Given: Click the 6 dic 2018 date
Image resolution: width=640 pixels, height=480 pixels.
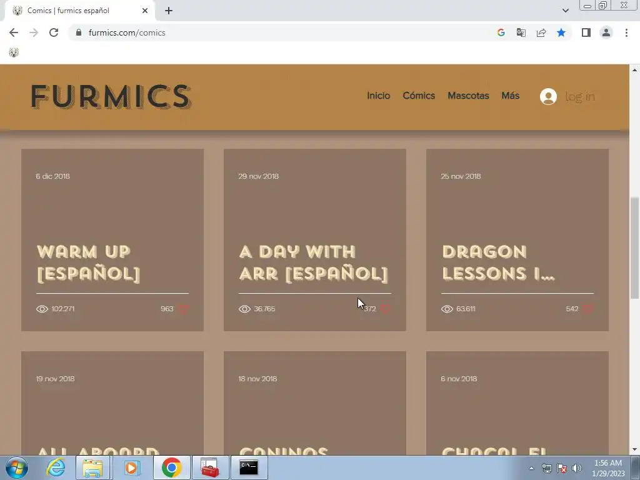Looking at the screenshot, I should [x=52, y=176].
